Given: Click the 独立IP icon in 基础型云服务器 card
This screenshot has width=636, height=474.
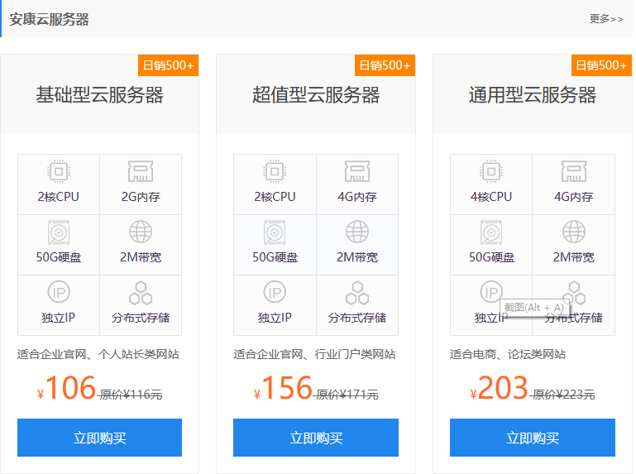Looking at the screenshot, I should (x=59, y=292).
